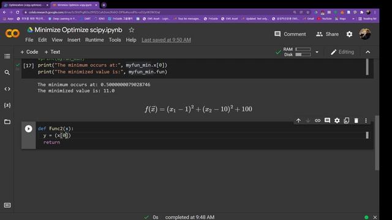Open the user account avatar

point(365,34)
